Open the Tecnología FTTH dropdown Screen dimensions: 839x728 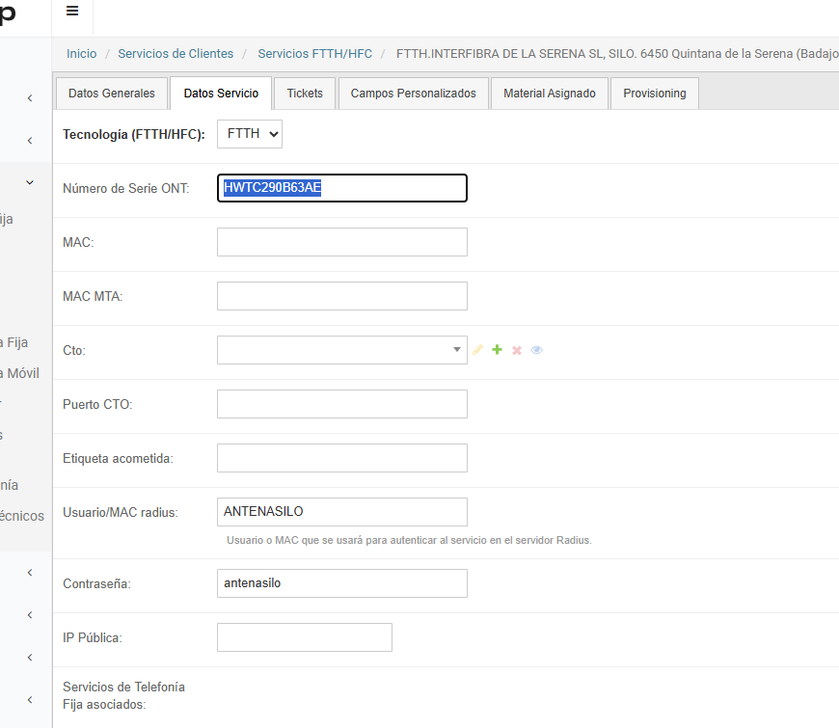tap(250, 134)
